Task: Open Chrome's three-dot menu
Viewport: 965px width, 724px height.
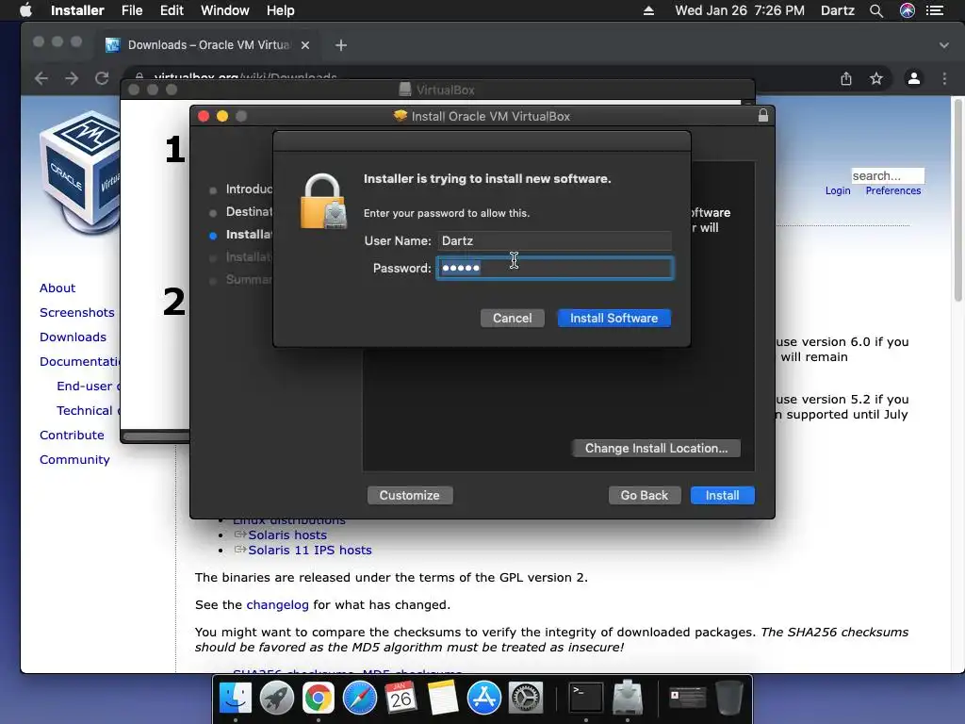Action: click(944, 78)
